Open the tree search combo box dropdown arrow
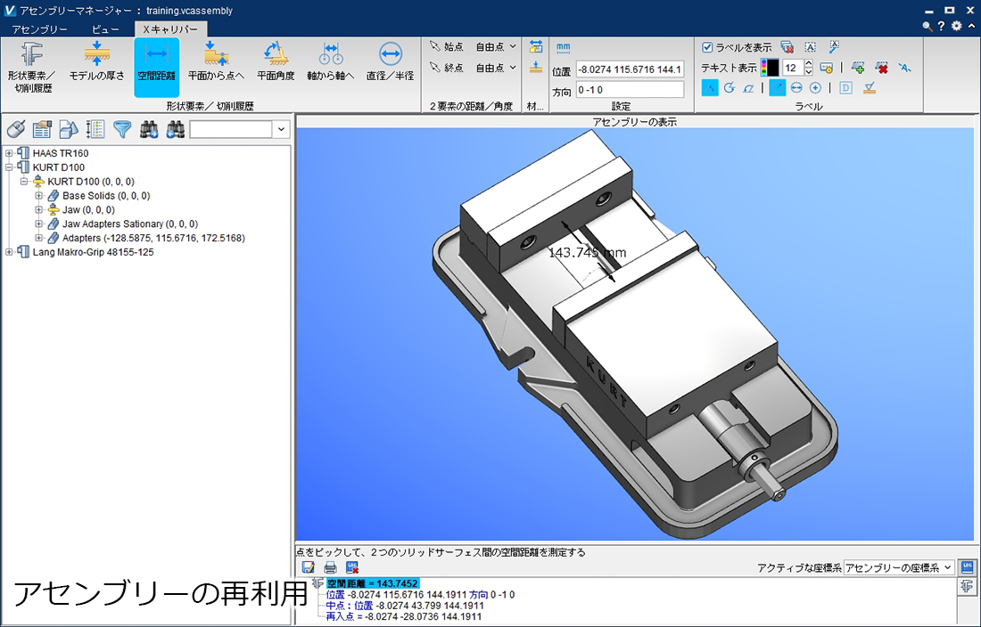This screenshot has height=627, width=981. [x=281, y=129]
